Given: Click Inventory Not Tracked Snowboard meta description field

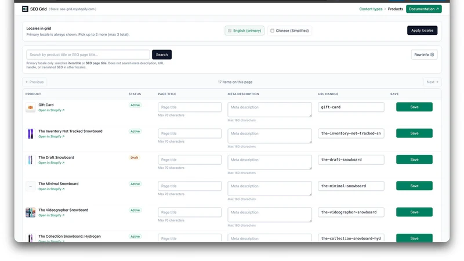Looking at the screenshot, I should coord(270,136).
